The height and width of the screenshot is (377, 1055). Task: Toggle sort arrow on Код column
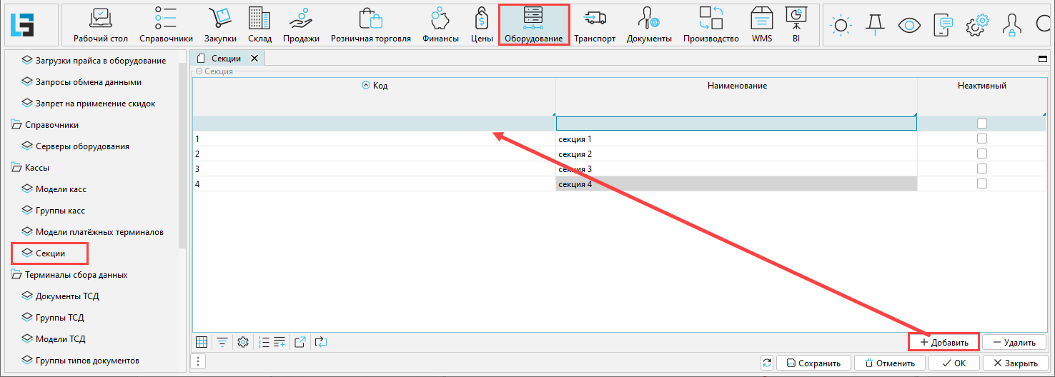(366, 86)
